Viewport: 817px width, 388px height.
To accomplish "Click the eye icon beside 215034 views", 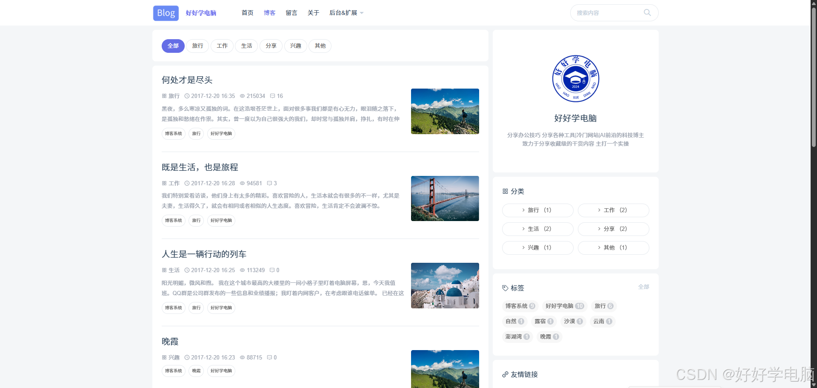I will [243, 96].
